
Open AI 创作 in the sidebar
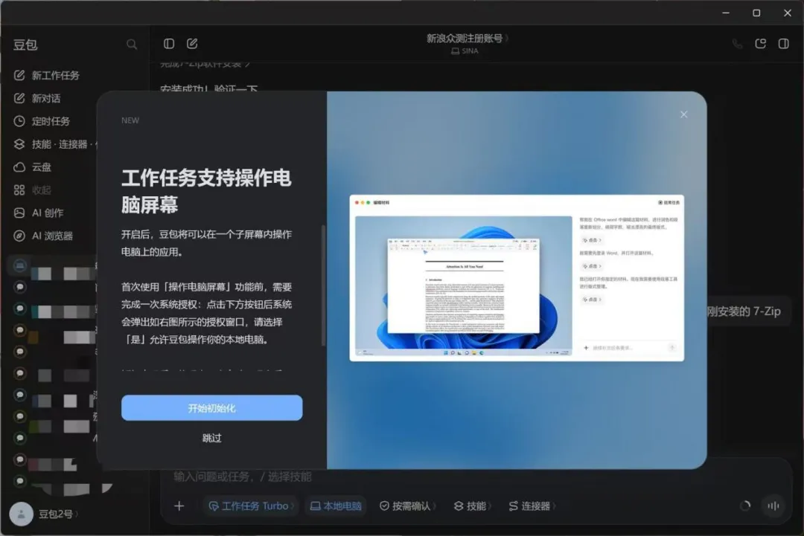click(39, 213)
